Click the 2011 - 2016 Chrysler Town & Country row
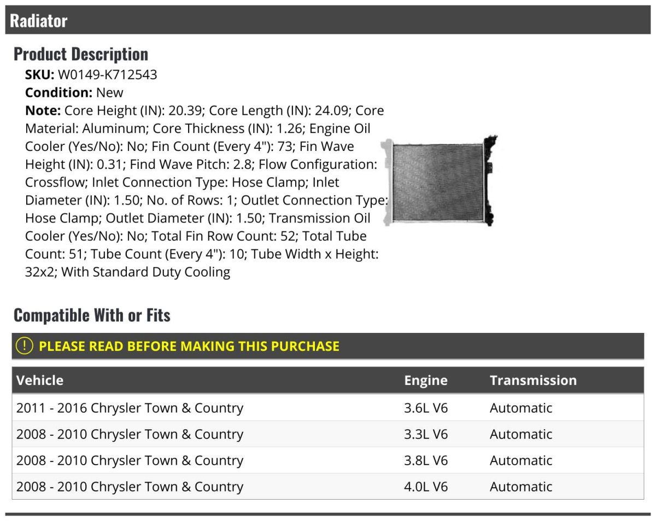 click(x=130, y=408)
